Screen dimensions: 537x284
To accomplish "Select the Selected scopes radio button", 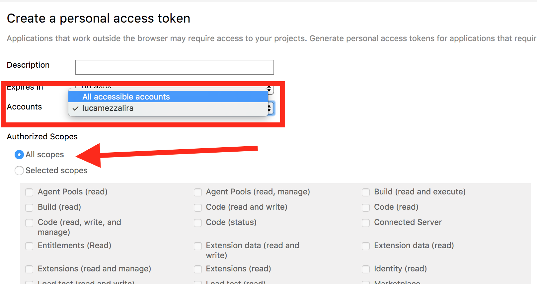I will [19, 171].
